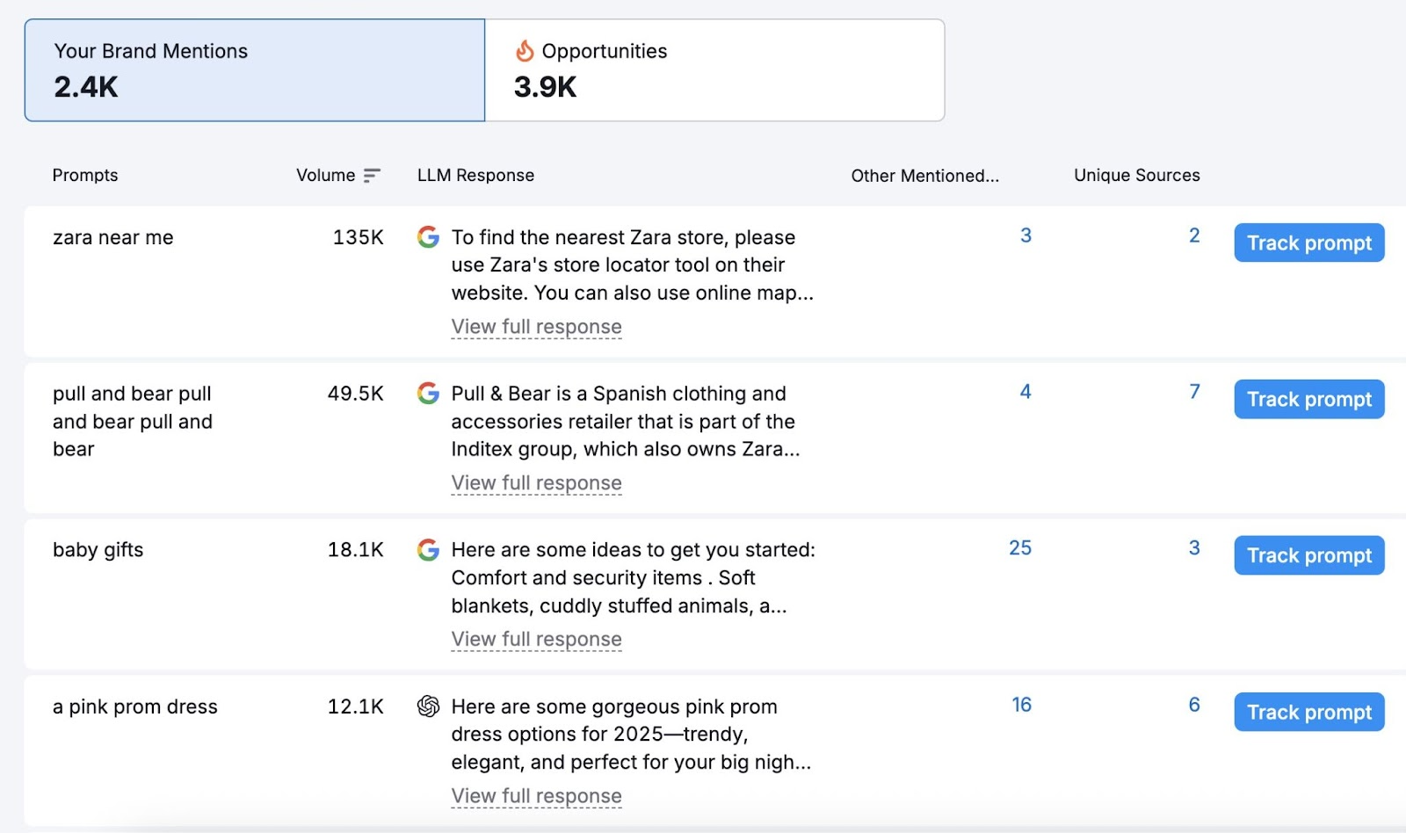Click the Google icon beside the zara near me response
Screen dimensions: 1406x833
click(x=429, y=236)
